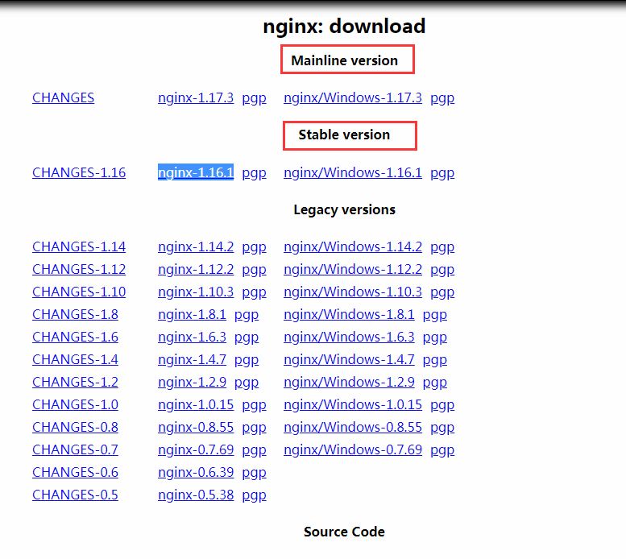Open pgp signature for nginx-1.2.9
The height and width of the screenshot is (559, 626).
pyautogui.click(x=247, y=383)
